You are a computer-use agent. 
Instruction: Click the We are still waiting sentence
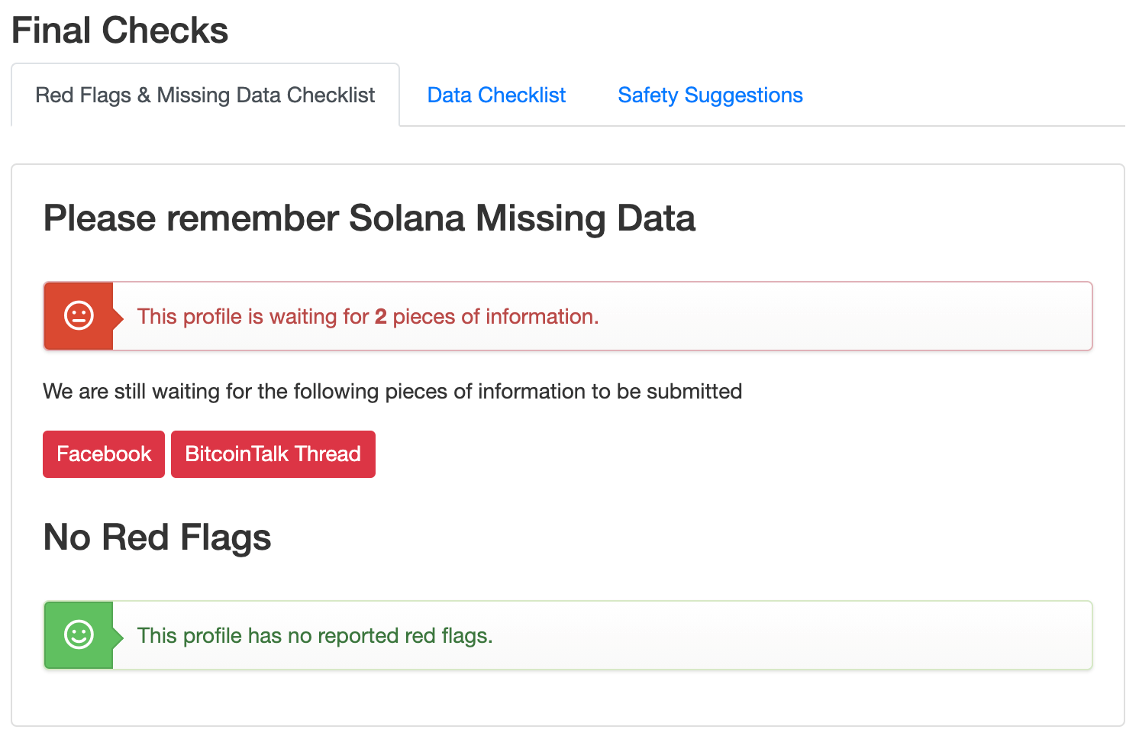(x=392, y=392)
